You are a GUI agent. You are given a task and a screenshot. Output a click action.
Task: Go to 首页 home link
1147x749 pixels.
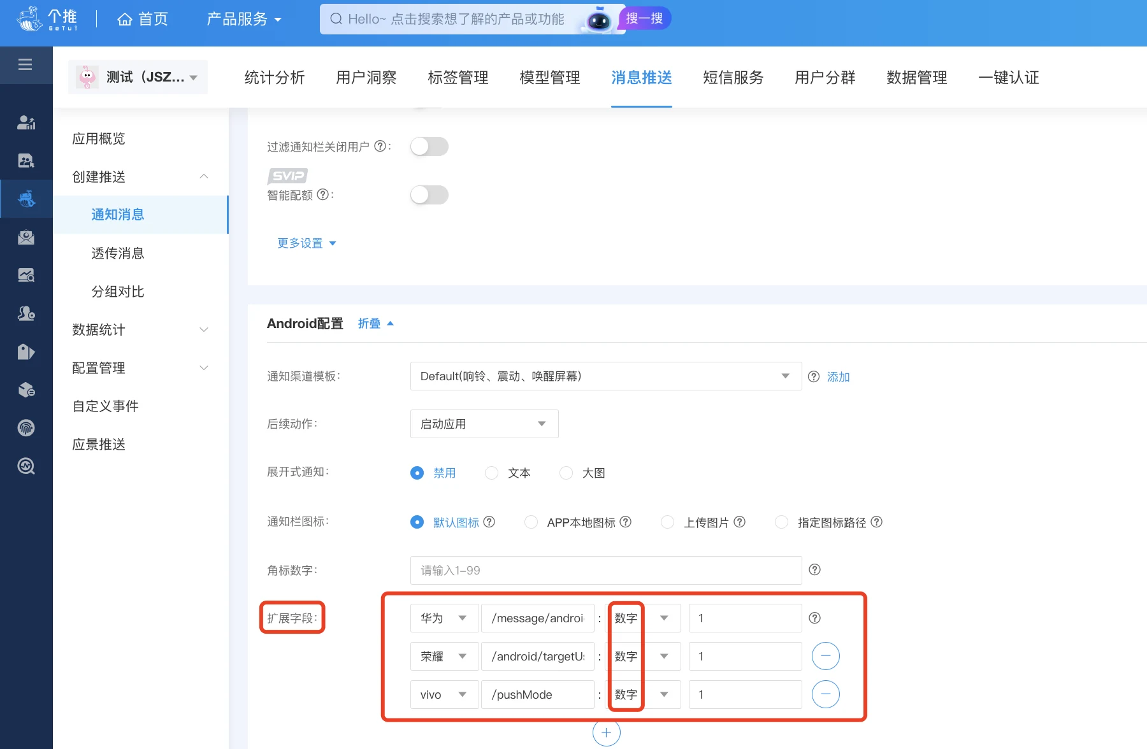point(143,19)
